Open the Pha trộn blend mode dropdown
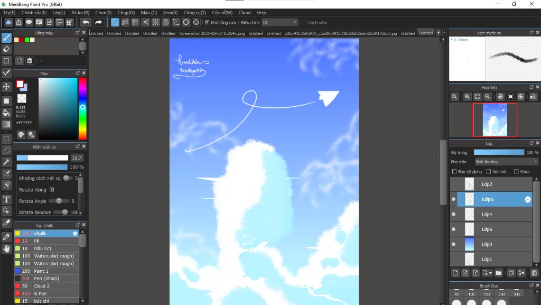 pos(506,162)
